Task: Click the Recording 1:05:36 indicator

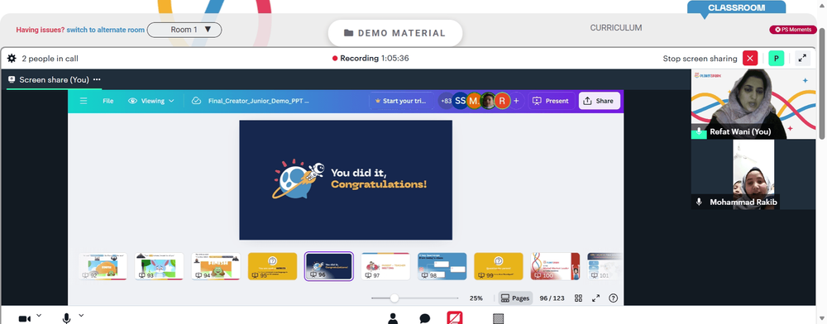Action: point(370,59)
